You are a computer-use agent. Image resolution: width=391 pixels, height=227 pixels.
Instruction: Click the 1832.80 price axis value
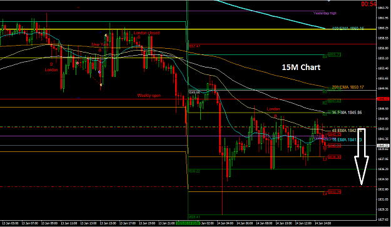[383, 189]
